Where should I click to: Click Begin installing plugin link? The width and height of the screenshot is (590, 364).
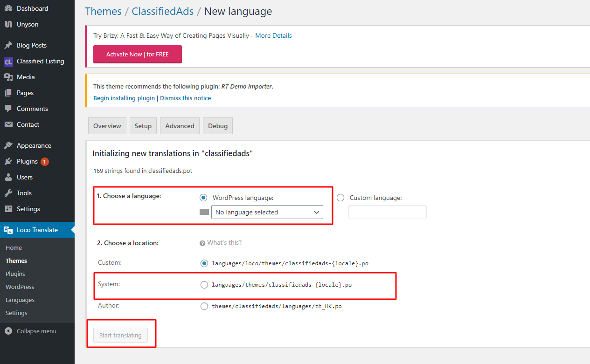coord(124,98)
